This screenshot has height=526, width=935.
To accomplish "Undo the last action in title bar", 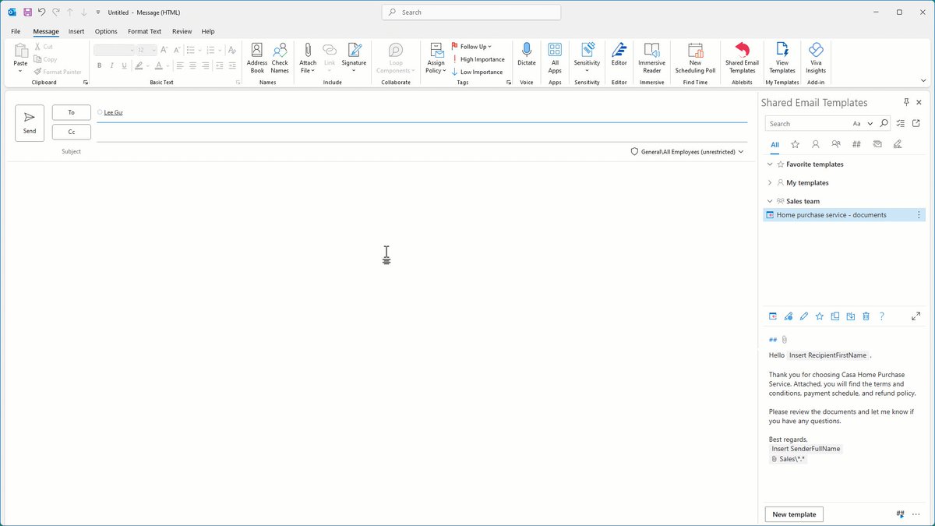I will point(41,12).
